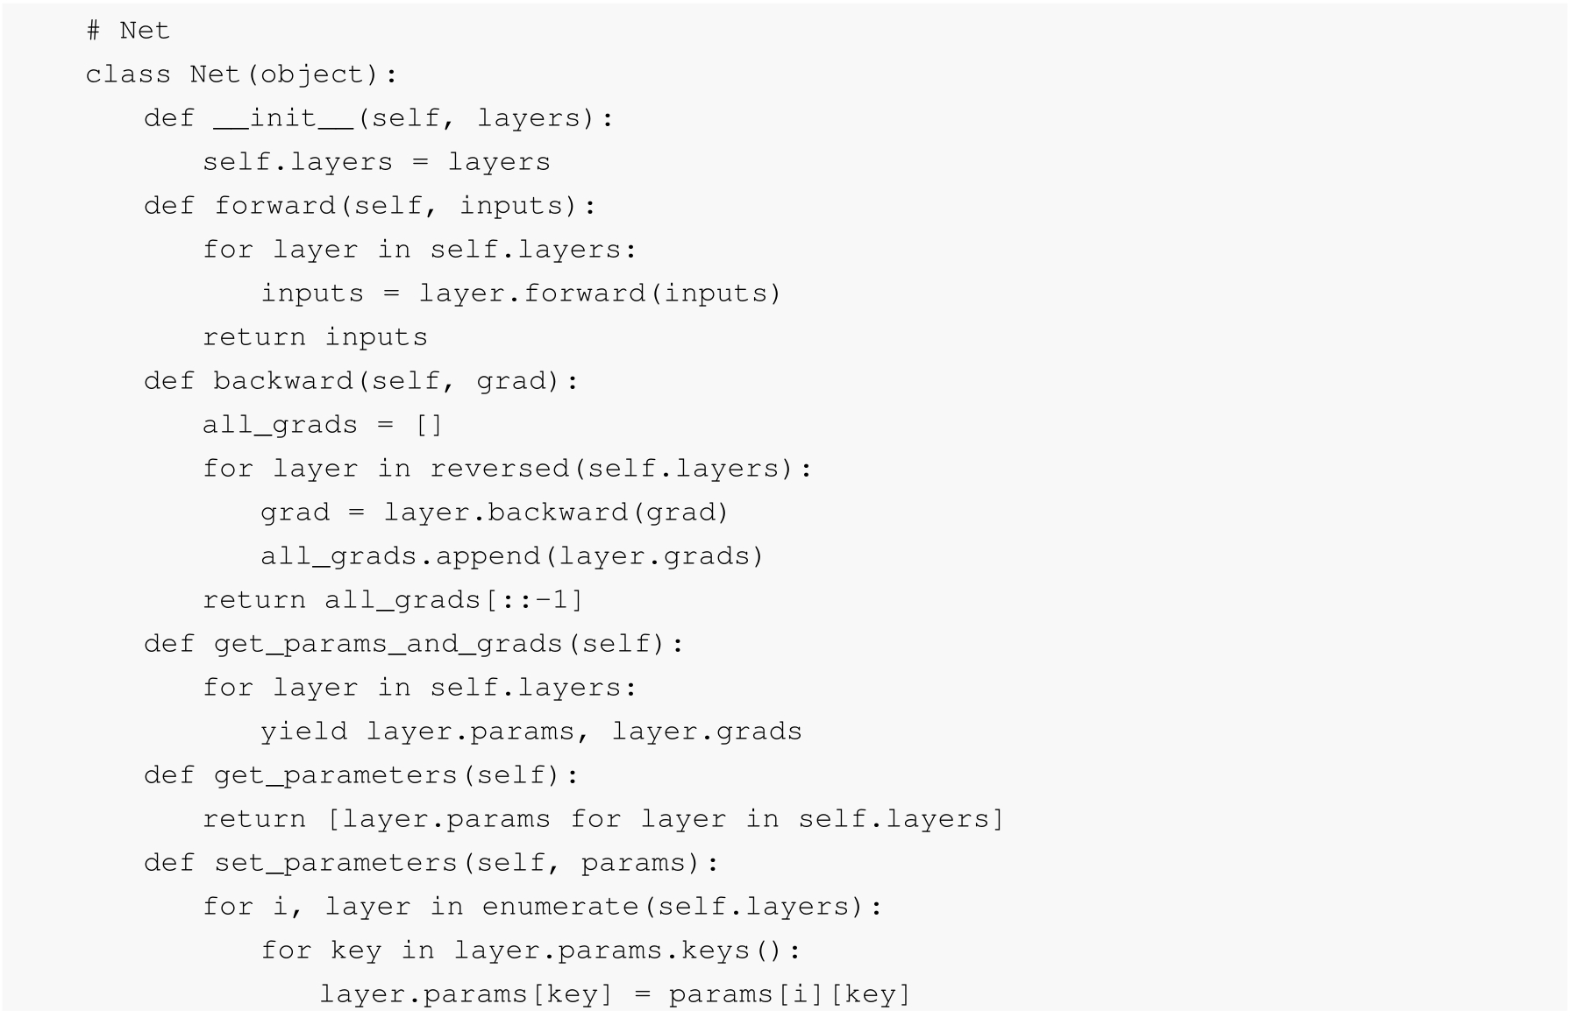Click the backward method definition
The image size is (1574, 1025).
click(361, 381)
